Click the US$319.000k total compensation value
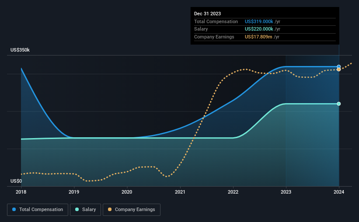 pyautogui.click(x=259, y=21)
